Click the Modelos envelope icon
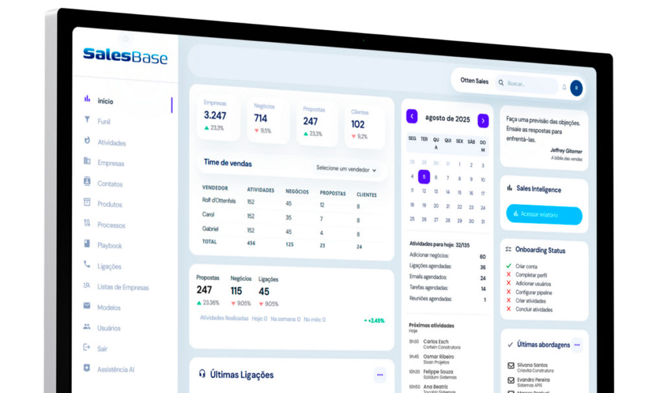Viewport: 664px width, 393px height. click(x=87, y=306)
